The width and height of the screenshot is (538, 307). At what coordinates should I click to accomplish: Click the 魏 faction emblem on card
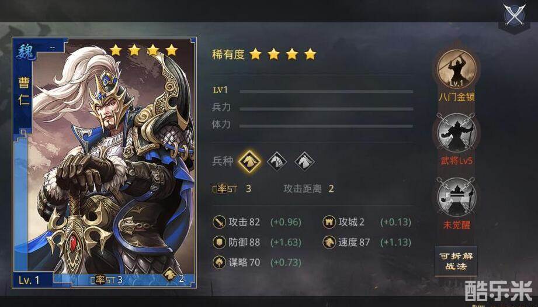pyautogui.click(x=25, y=52)
